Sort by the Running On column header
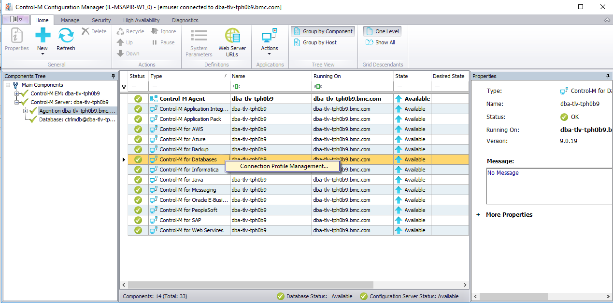Screen dimensions: 613x303 [x=353, y=76]
